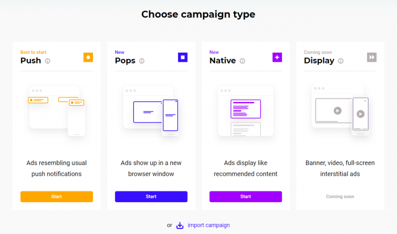The height and width of the screenshot is (234, 397).
Task: Click the Display Coming soon label at bottom
Action: [340, 197]
